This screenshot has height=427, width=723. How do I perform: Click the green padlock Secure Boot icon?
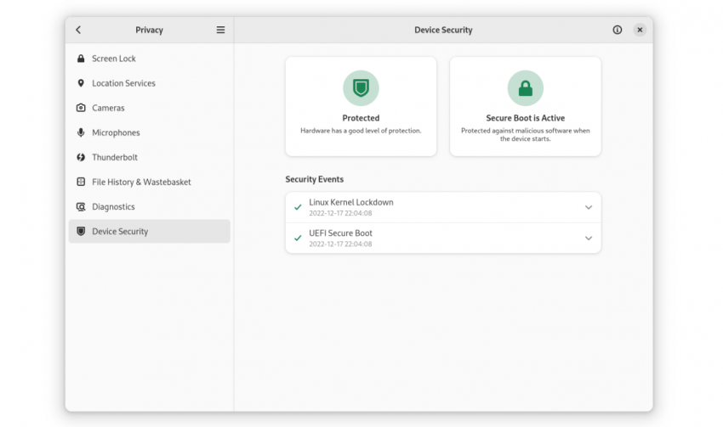[525, 88]
